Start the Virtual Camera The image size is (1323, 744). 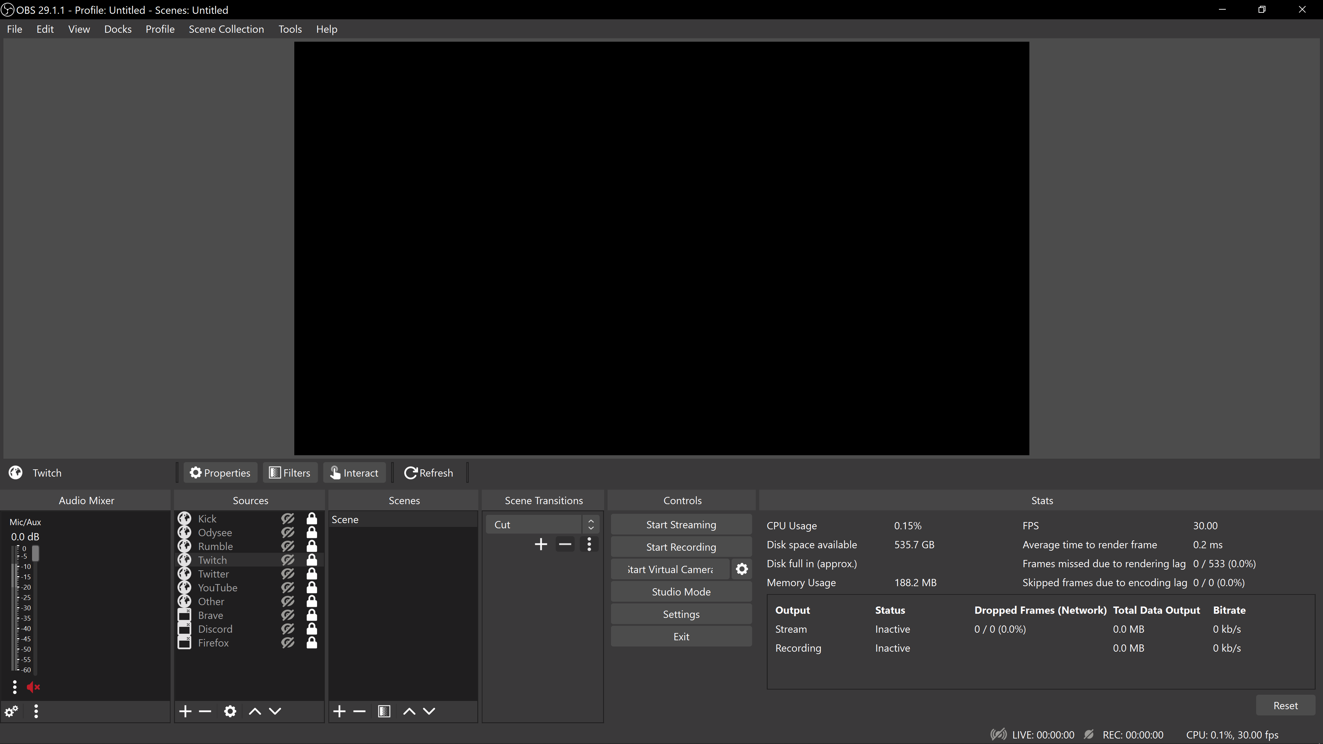tap(670, 569)
